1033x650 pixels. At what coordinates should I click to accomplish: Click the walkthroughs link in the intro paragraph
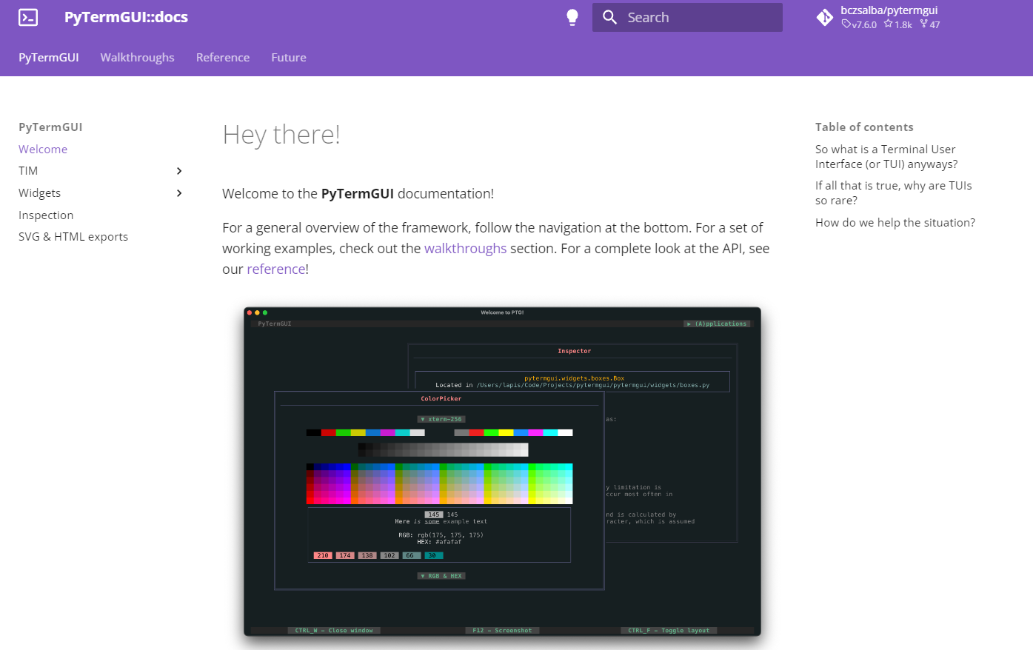465,248
